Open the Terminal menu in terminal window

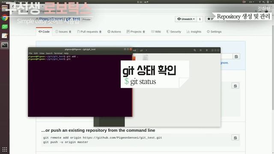point(58,53)
